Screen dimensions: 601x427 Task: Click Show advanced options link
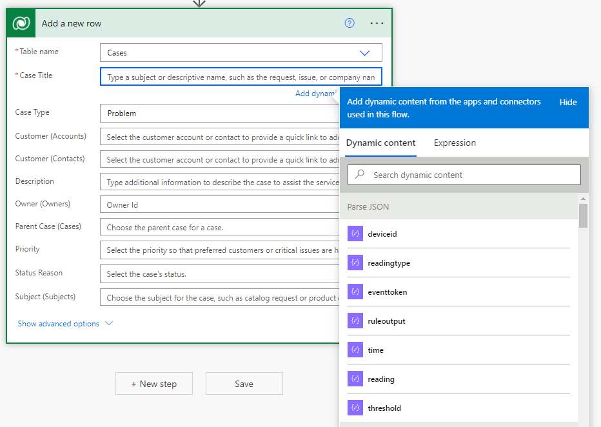coord(58,324)
